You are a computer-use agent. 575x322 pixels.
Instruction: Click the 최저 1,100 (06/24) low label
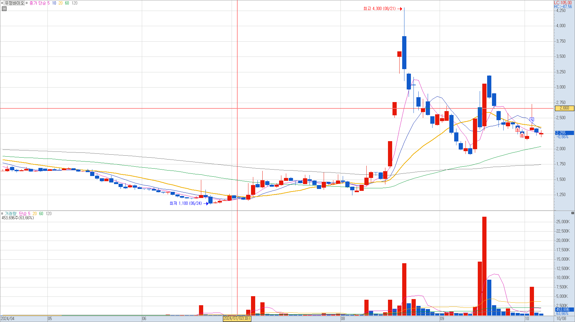coord(185,203)
